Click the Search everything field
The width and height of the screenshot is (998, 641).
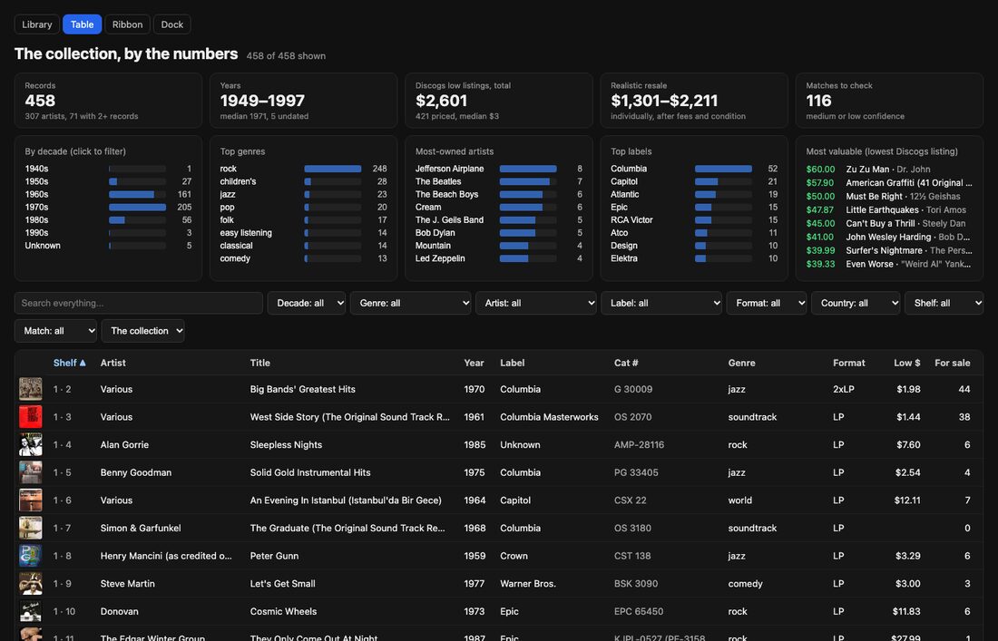tap(138, 303)
